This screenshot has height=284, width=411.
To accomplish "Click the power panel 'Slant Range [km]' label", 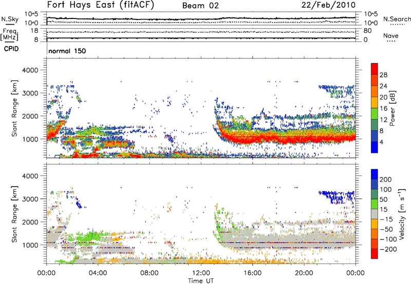I will [x=14, y=108].
